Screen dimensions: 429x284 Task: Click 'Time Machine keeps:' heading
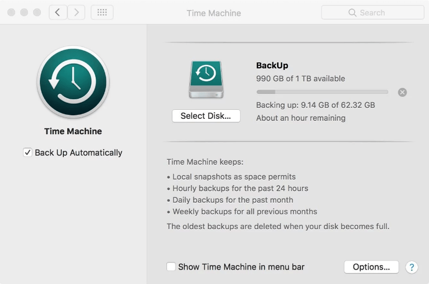(x=205, y=162)
